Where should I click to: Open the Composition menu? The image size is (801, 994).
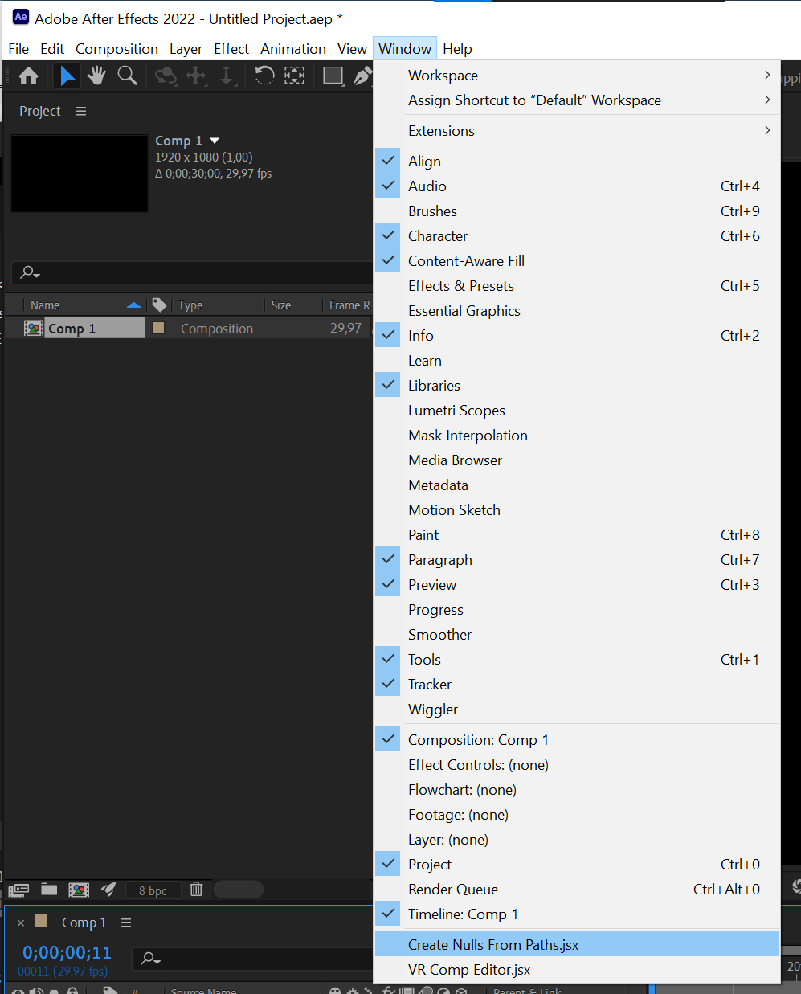coord(116,48)
